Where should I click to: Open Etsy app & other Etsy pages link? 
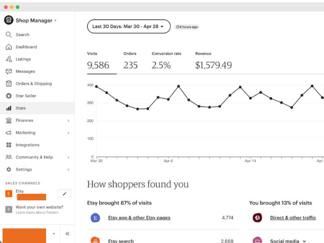click(x=139, y=218)
